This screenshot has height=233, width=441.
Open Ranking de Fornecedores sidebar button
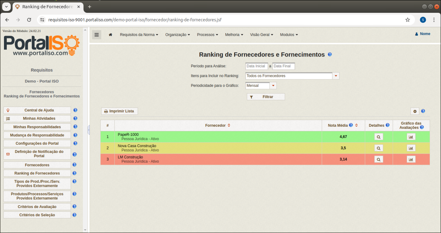(37, 173)
